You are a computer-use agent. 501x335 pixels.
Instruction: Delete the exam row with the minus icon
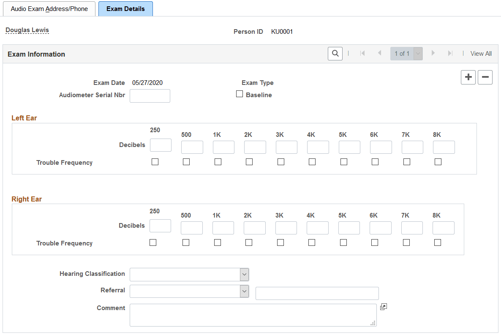coord(485,77)
